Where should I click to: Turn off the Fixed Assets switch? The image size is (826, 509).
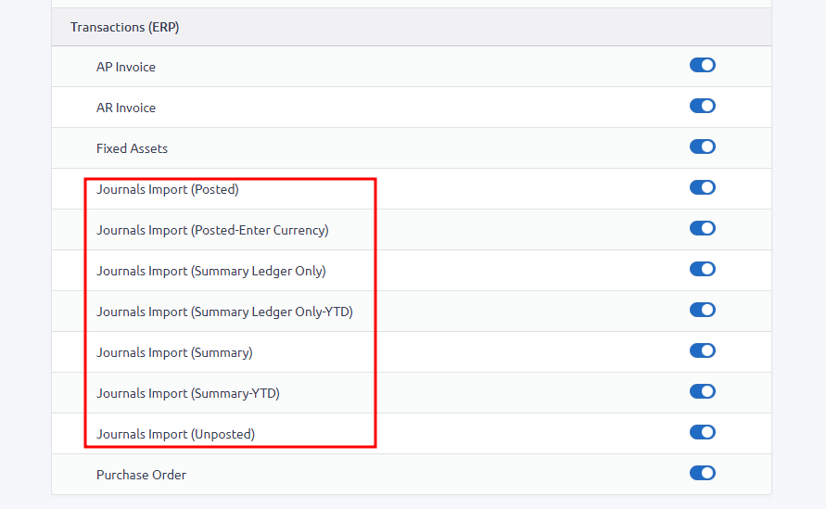(x=702, y=146)
